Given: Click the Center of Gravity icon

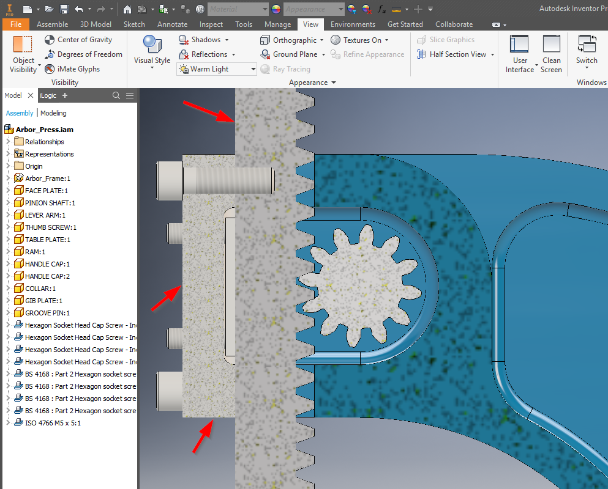Looking at the screenshot, I should point(48,39).
